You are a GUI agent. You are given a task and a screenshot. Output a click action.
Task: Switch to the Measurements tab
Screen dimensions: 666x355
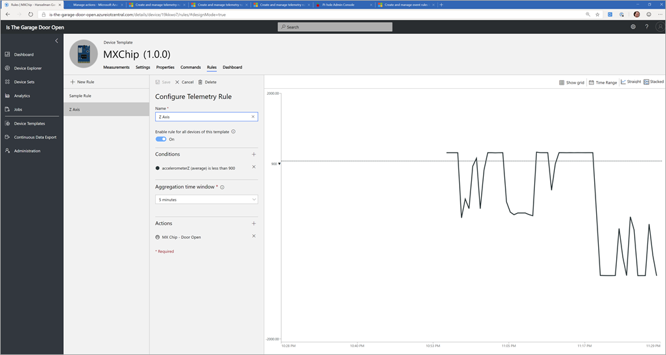pyautogui.click(x=116, y=68)
